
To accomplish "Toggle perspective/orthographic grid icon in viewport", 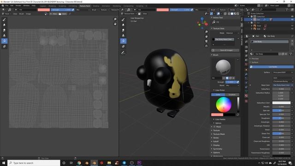I will coord(206,46).
